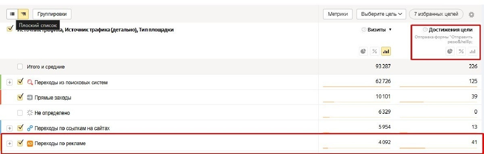The width and height of the screenshot is (484, 154).
Task: Uncheck the Прямые заходы checkbox
Action: [21, 97]
